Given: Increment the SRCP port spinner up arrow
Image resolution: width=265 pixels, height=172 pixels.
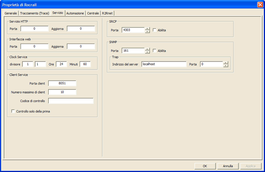Looking at the screenshot, I should click(147, 29).
